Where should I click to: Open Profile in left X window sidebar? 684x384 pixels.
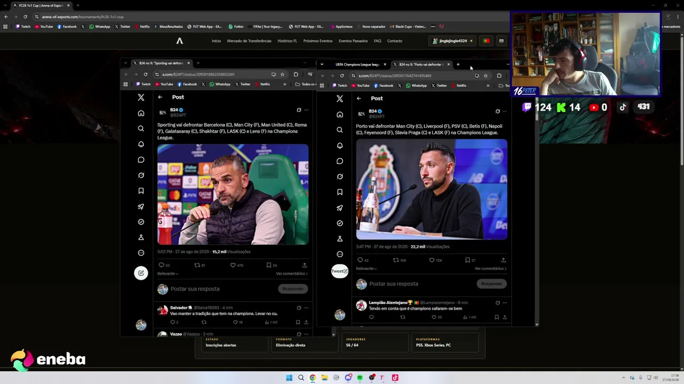click(x=141, y=237)
